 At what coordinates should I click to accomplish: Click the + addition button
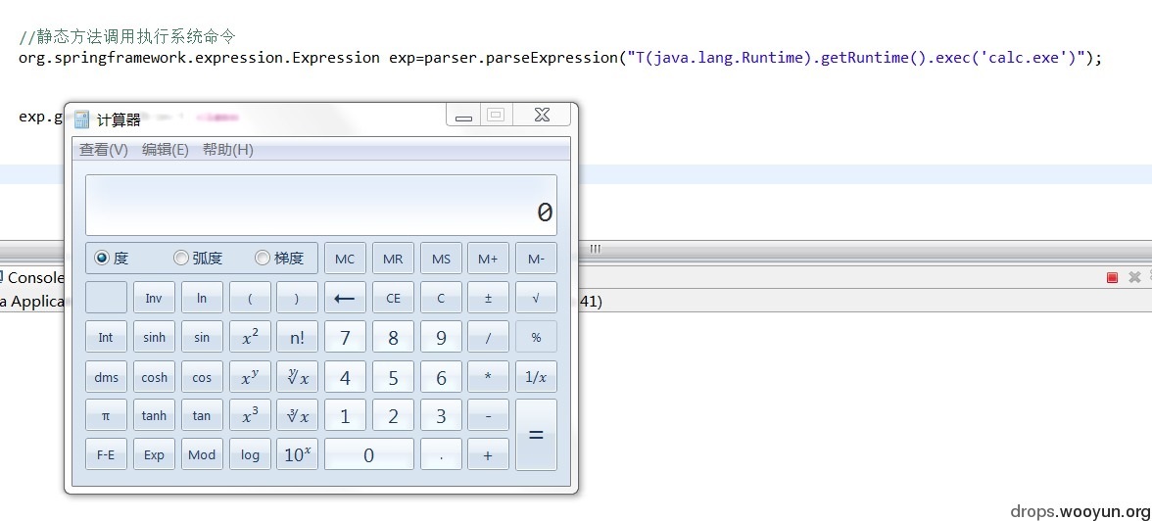tap(488, 454)
